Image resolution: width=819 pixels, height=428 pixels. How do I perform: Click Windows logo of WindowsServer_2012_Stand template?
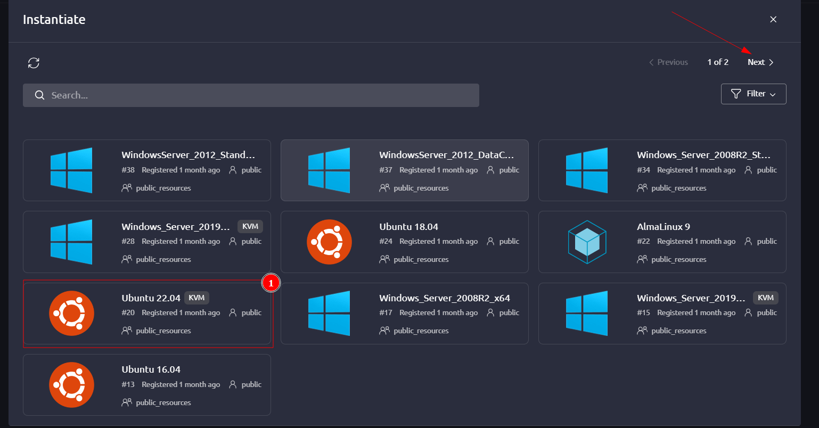click(x=71, y=170)
